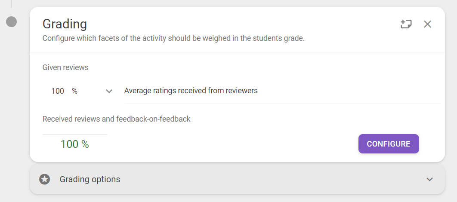Screen dimensions: 457x202
Task: Click the Given reviews section label
Action: pyautogui.click(x=65, y=67)
